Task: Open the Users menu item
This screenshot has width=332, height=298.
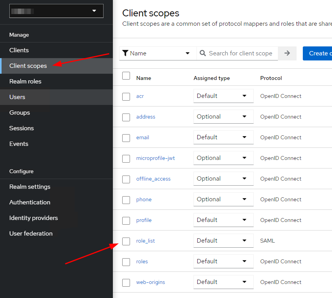Action: pyautogui.click(x=17, y=97)
